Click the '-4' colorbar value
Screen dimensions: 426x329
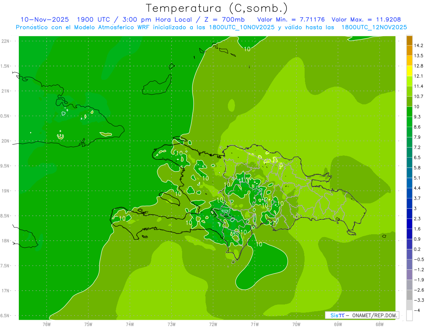click(417, 311)
